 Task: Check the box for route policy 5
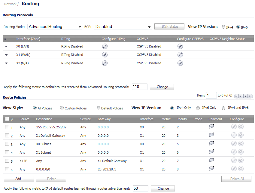pyautogui.click(x=7, y=161)
